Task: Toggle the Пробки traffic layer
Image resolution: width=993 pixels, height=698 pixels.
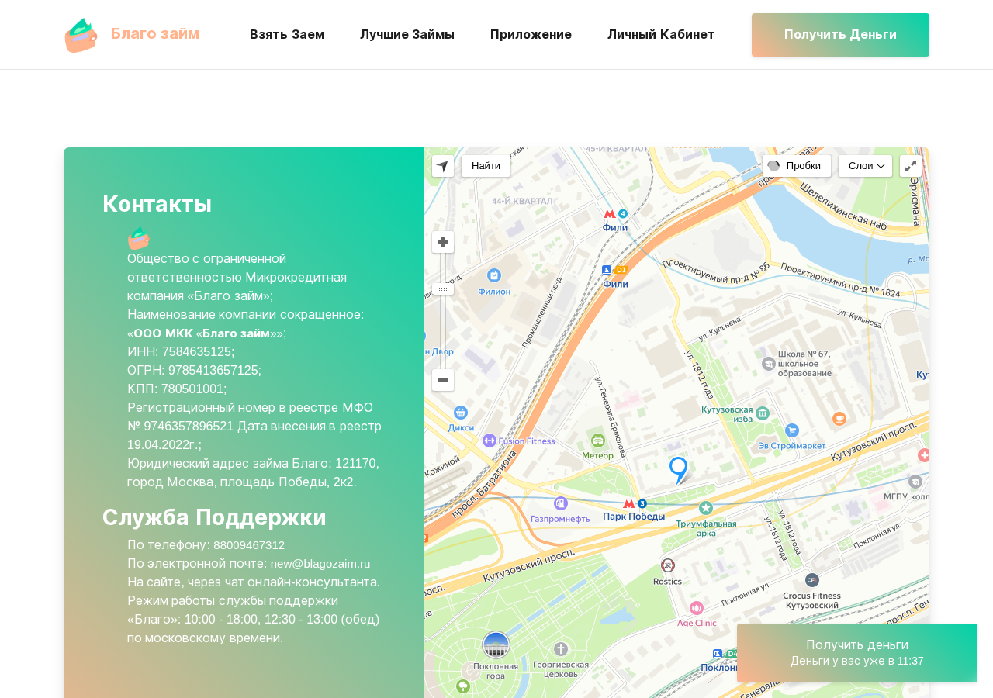Action: click(796, 166)
